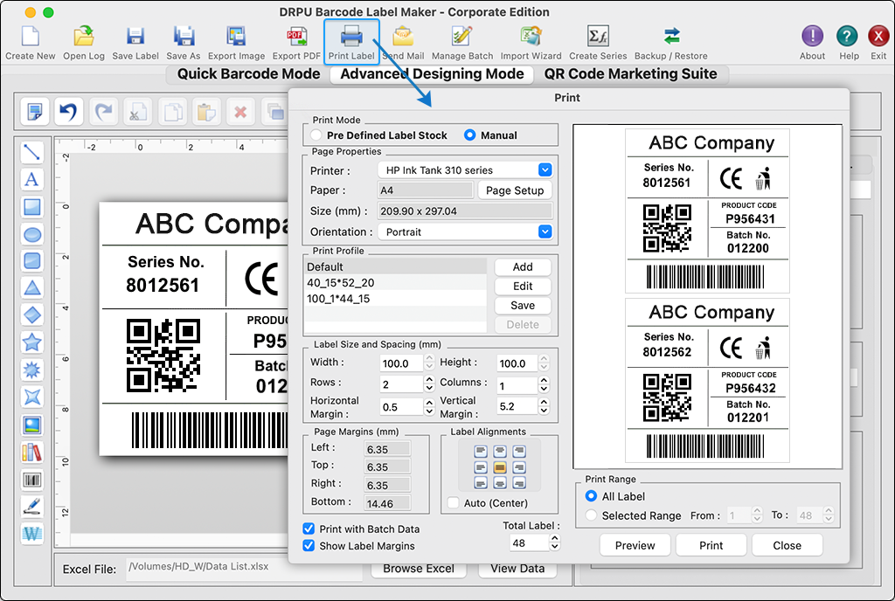
Task: Enable Auto (Center) checkbox
Action: pos(454,503)
